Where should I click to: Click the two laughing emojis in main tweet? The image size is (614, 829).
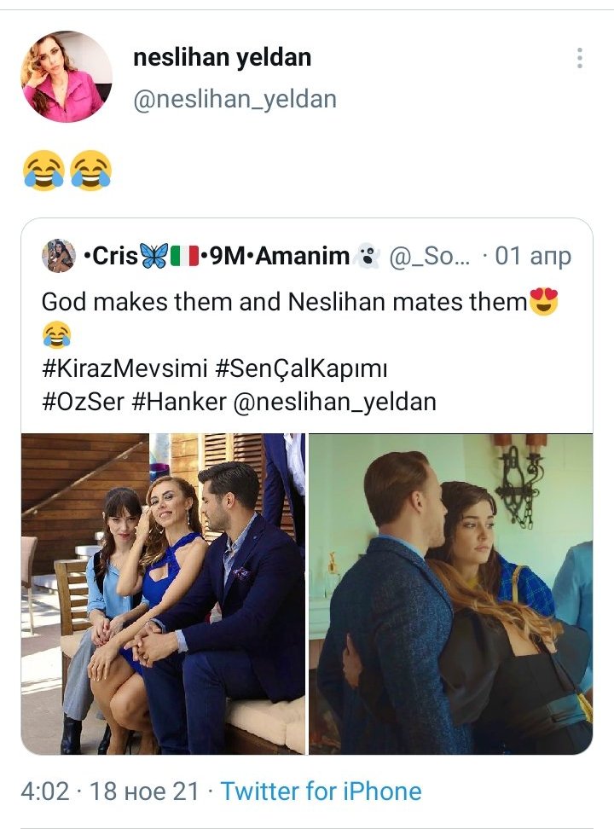[67, 170]
